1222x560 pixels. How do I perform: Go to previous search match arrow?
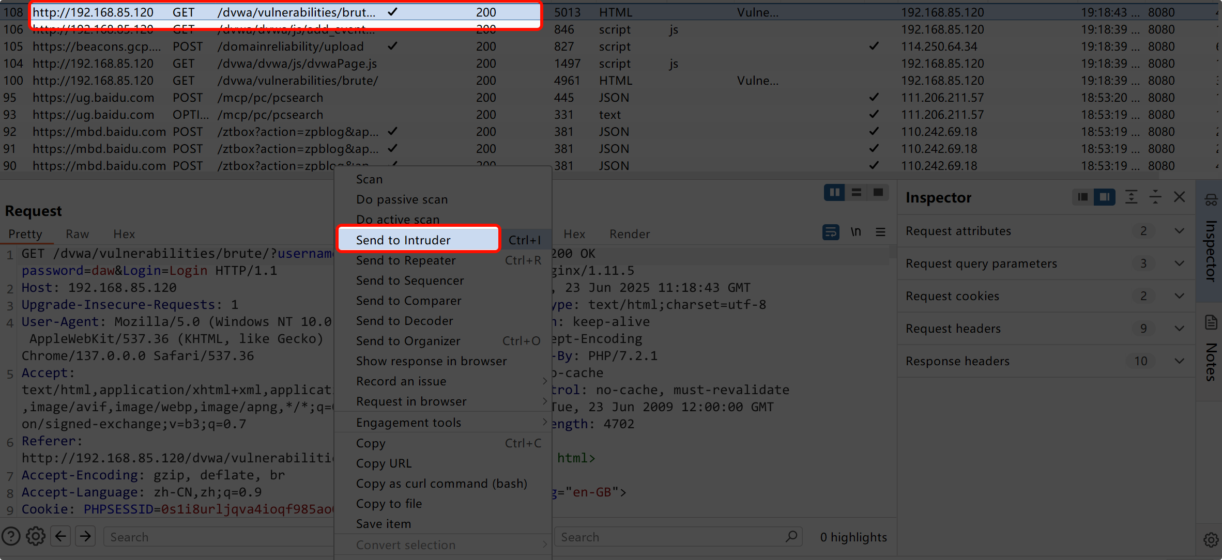pos(61,536)
